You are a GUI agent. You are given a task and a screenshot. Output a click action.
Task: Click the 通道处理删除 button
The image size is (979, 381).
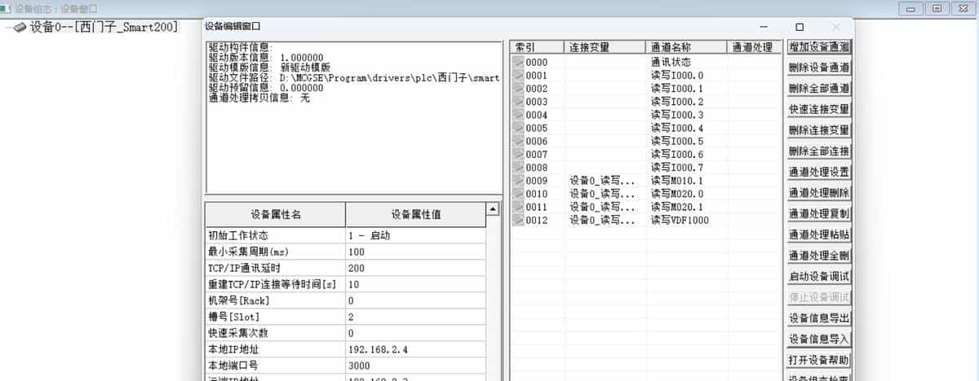(819, 193)
